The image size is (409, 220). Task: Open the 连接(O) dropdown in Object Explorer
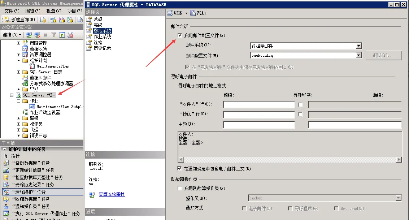click(12, 35)
